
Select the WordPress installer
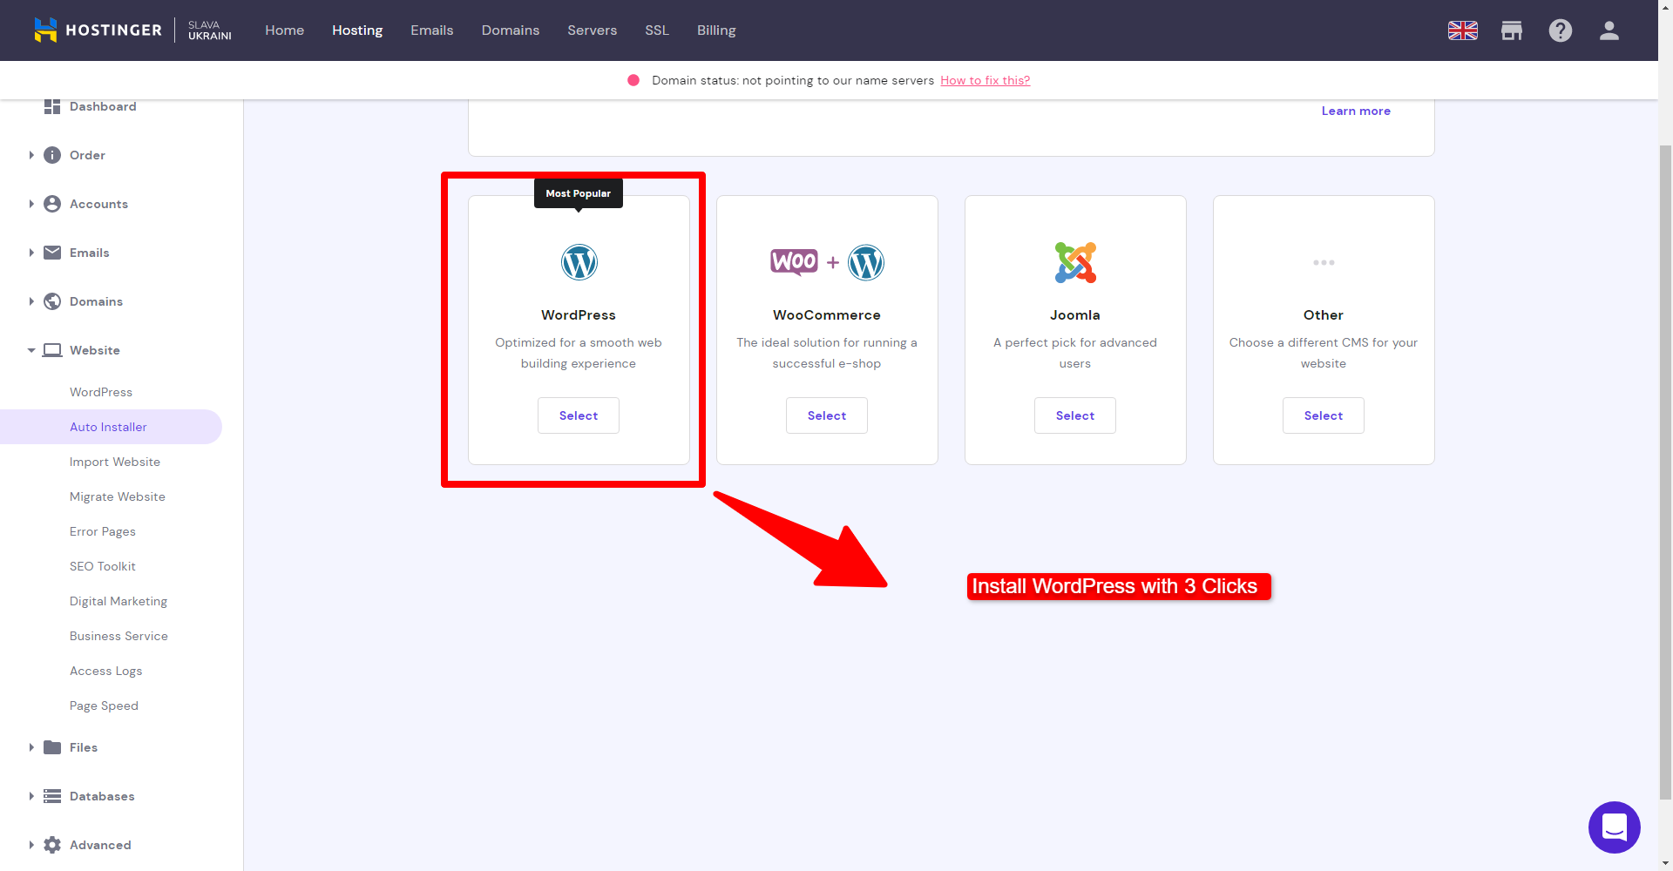click(579, 415)
